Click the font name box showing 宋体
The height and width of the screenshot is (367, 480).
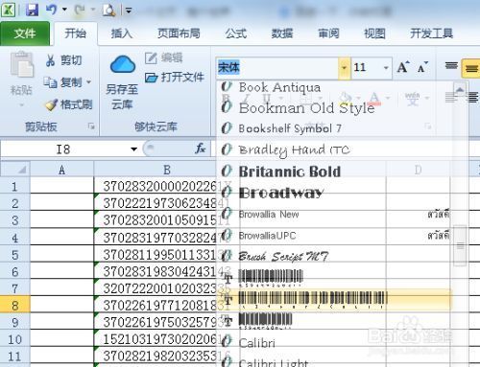(277, 67)
